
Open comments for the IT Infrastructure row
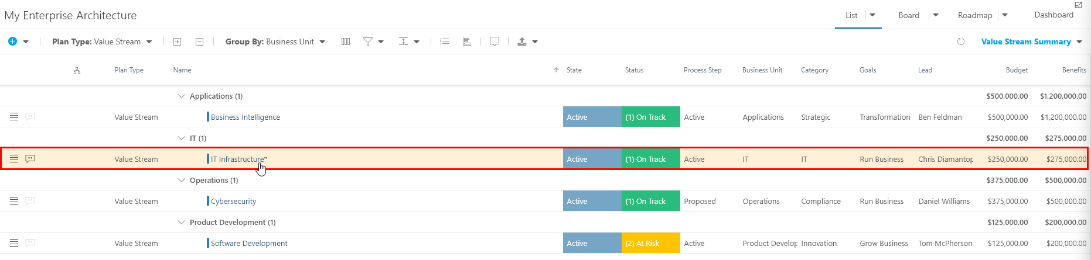[x=30, y=159]
